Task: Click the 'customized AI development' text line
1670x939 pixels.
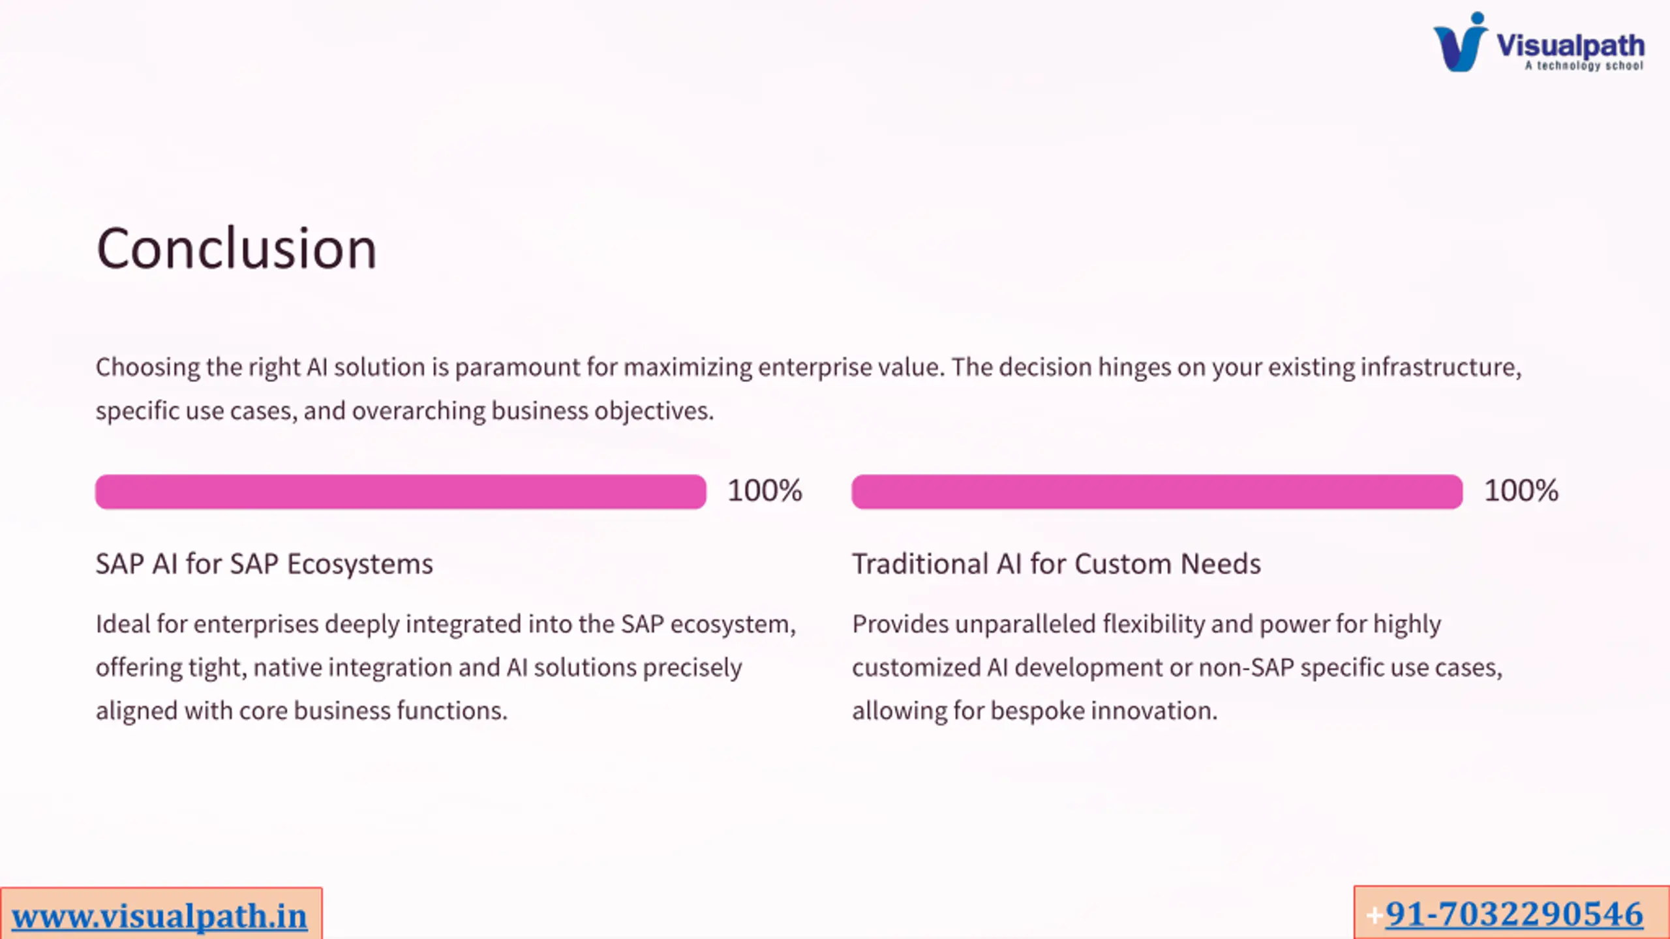Action: [1177, 668]
